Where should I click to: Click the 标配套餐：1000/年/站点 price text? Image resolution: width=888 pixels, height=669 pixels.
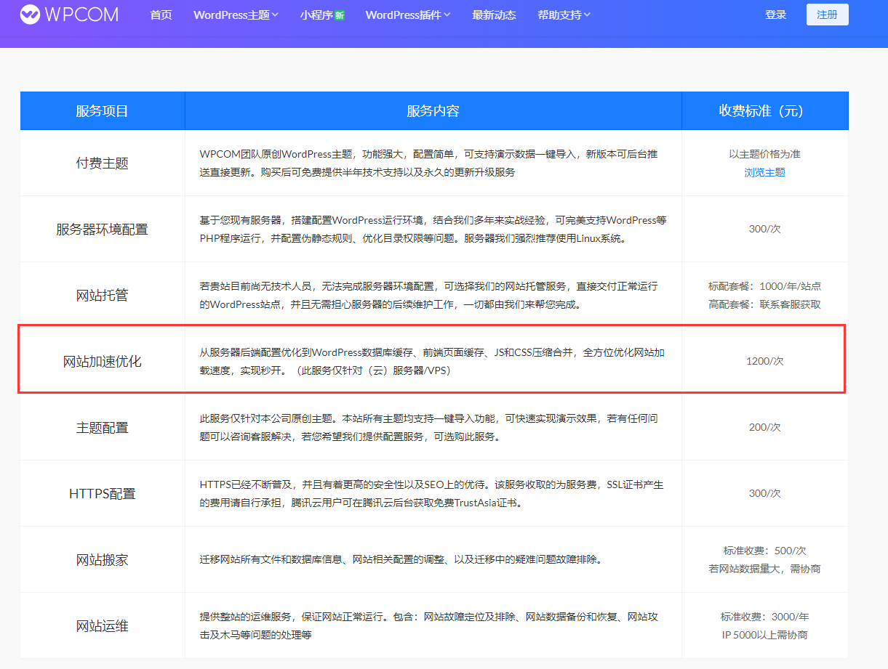coord(764,286)
